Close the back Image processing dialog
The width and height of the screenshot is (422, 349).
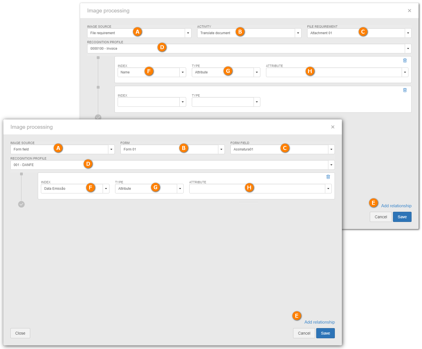(409, 11)
